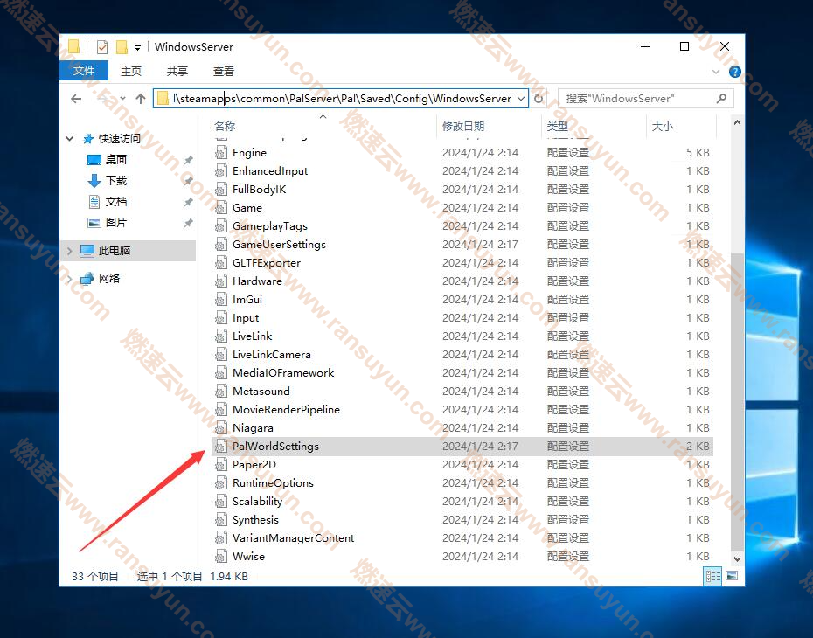Screen dimensions: 813x638
Task: Select the GameUserSettings file icon
Action: point(221,245)
